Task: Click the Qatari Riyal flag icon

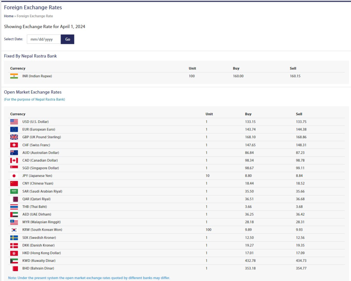Action: [x=14, y=199]
